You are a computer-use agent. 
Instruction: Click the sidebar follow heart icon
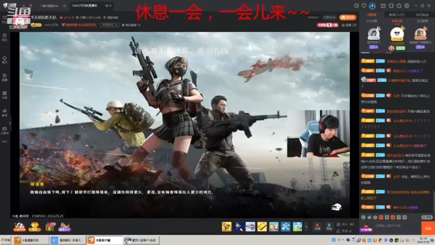point(4,19)
